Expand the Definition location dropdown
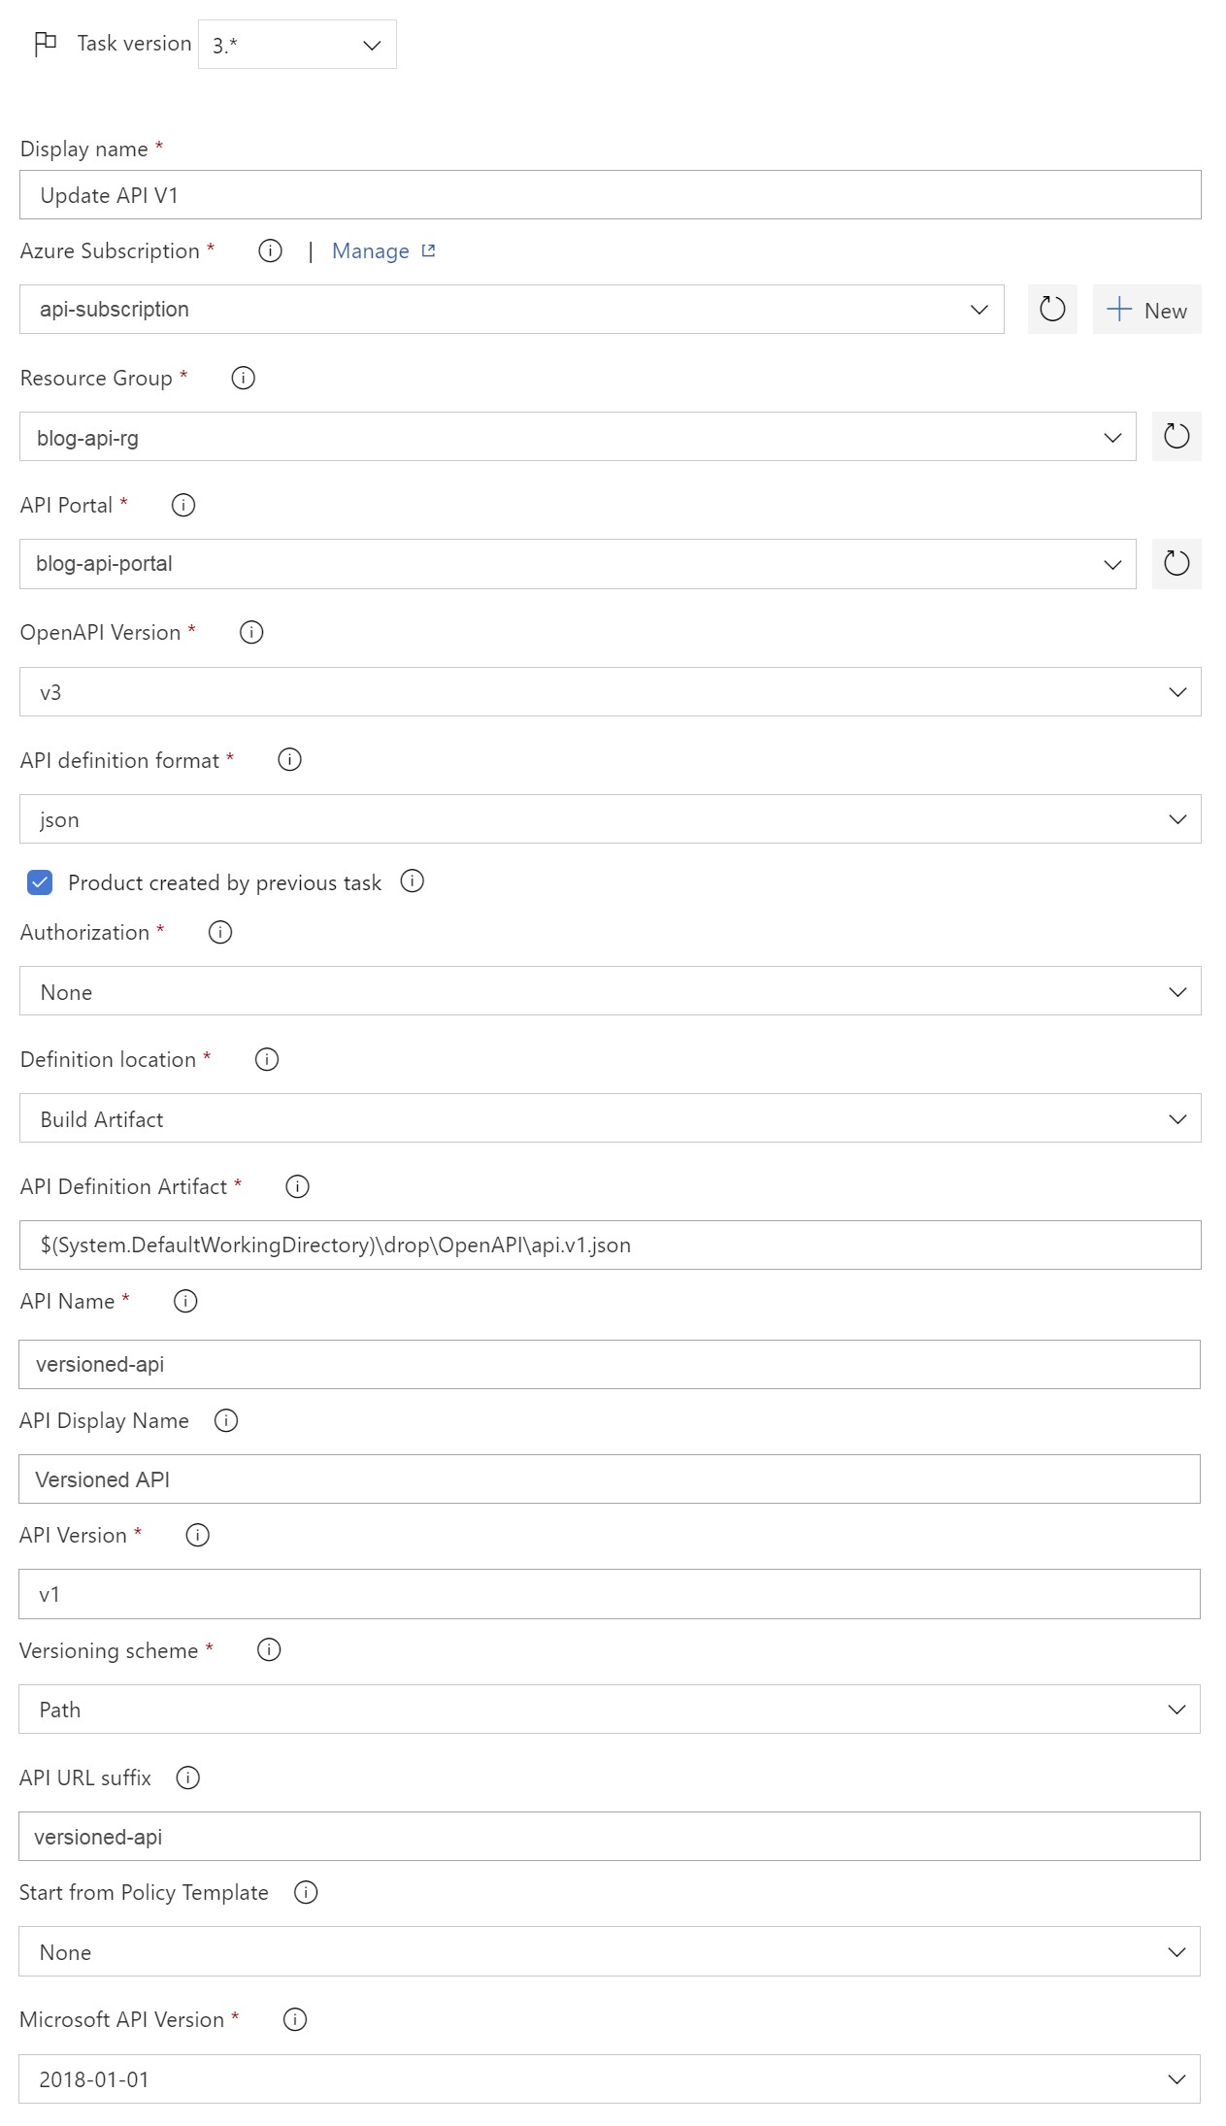The height and width of the screenshot is (2126, 1226). (610, 1118)
